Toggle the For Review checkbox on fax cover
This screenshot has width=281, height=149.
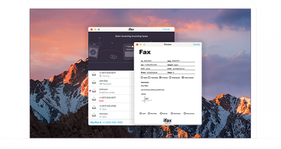[160, 77]
